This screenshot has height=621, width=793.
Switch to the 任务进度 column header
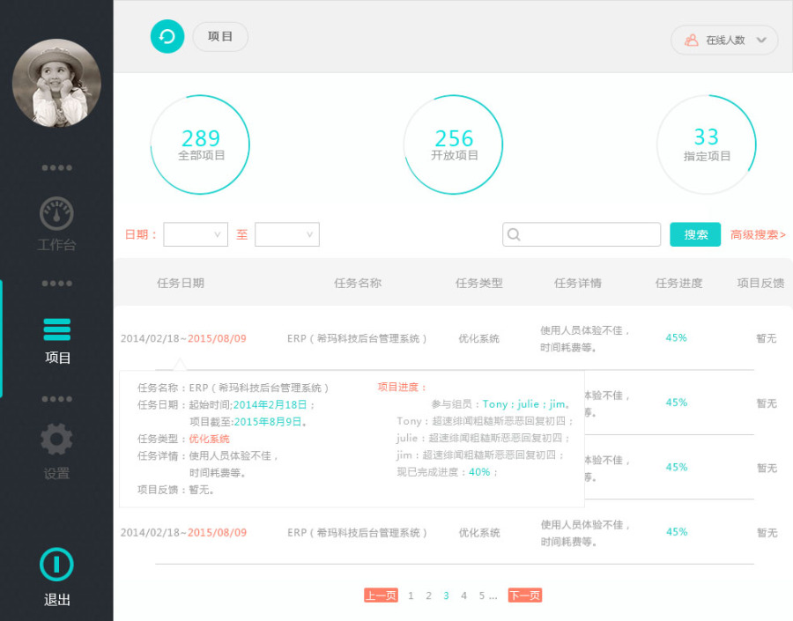678,283
